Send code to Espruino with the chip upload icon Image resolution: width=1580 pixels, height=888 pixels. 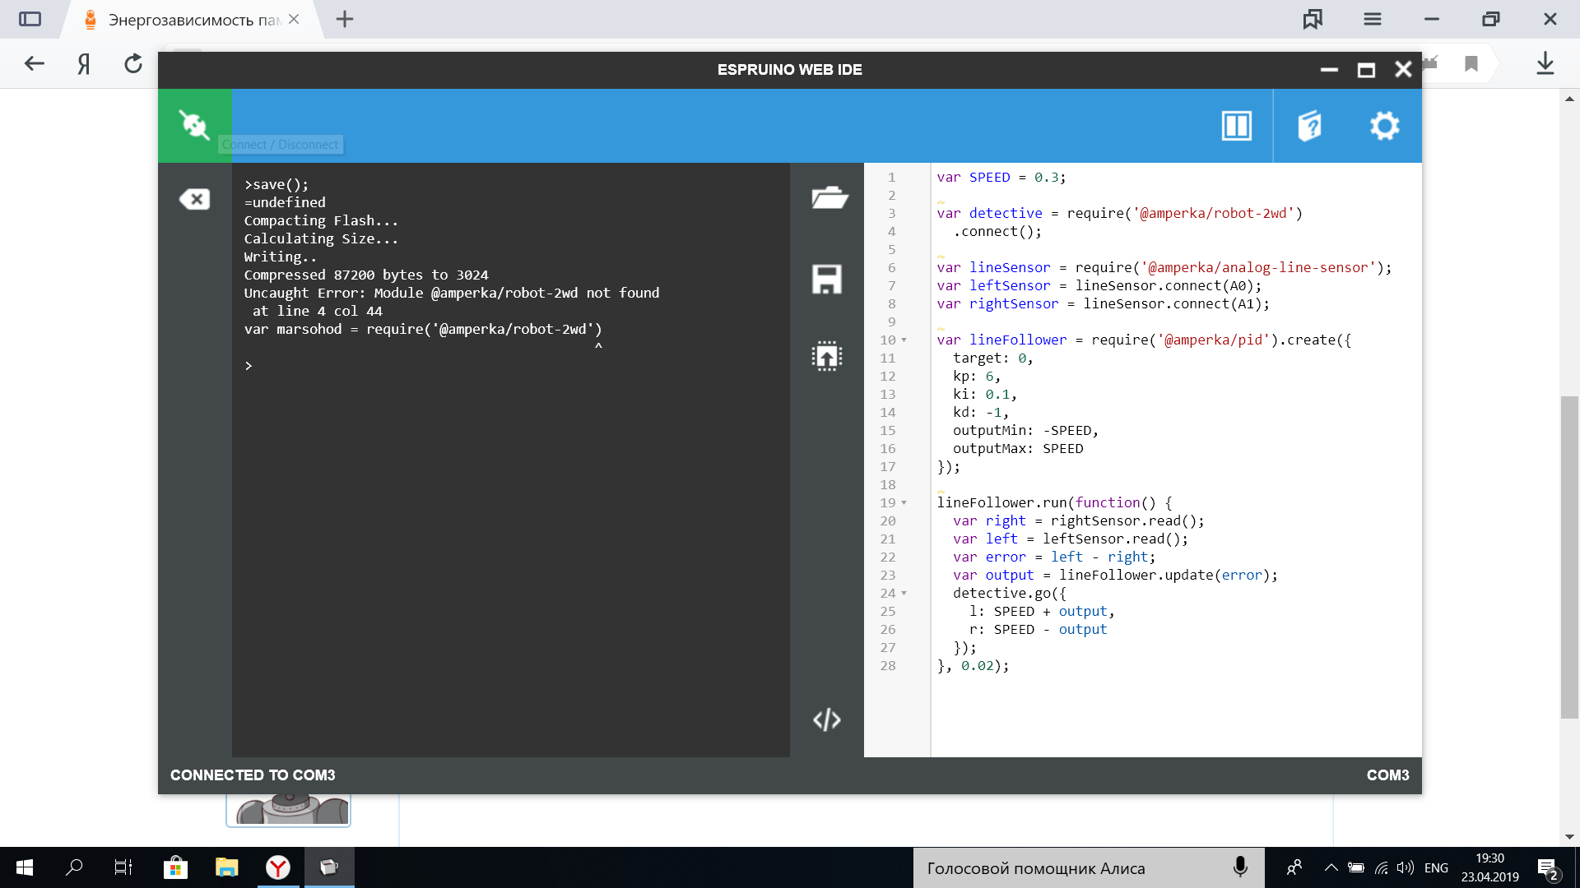[827, 356]
